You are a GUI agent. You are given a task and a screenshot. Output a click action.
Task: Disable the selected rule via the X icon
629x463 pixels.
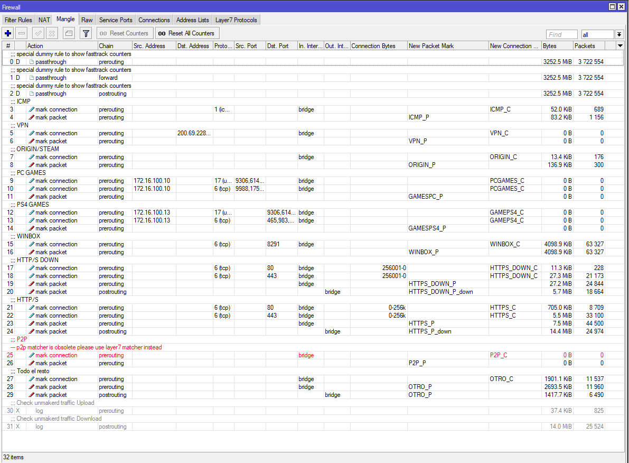[51, 33]
